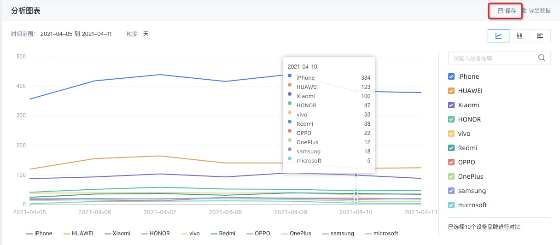Screen dimensions: 560x245
Task: Toggle HONOR series in chart legend
Action: (x=156, y=233)
